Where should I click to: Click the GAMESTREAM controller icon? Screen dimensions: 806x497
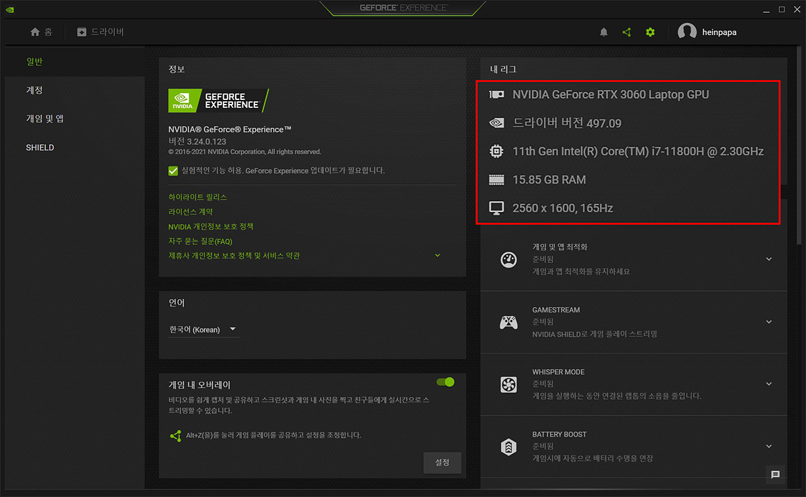click(x=508, y=323)
